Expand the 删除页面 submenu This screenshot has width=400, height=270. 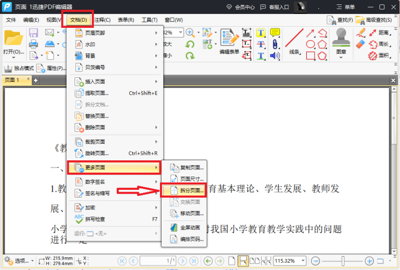coord(115,127)
